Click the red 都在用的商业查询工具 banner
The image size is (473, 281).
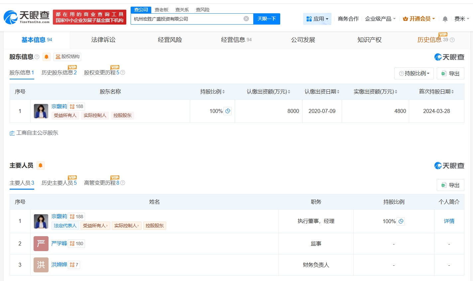click(x=89, y=17)
